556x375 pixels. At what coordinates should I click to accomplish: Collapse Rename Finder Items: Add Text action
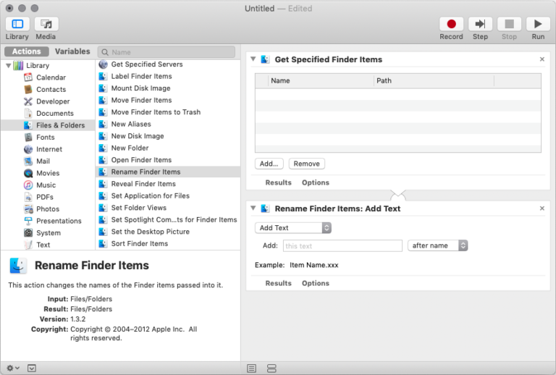point(253,208)
